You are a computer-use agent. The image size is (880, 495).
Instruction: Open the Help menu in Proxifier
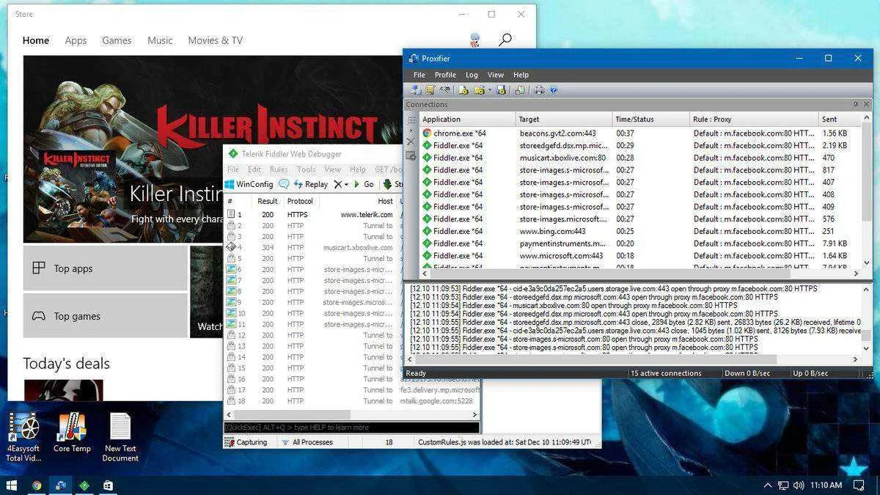[521, 75]
